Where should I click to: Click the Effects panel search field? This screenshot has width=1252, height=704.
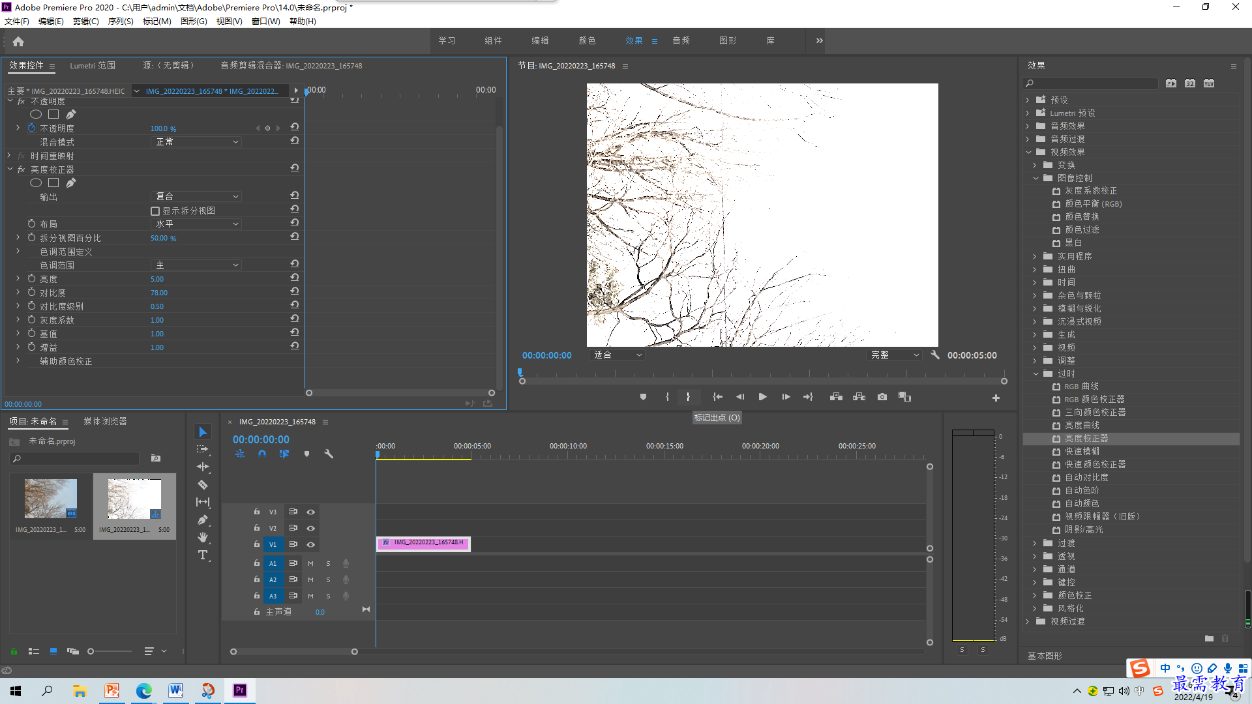[1090, 83]
